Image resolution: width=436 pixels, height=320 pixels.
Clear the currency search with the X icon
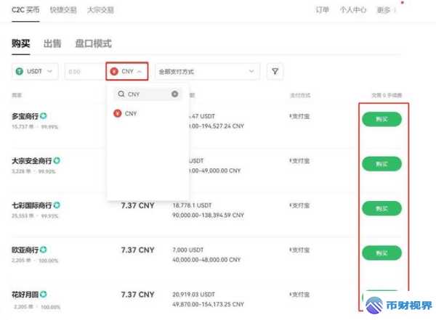click(x=174, y=94)
